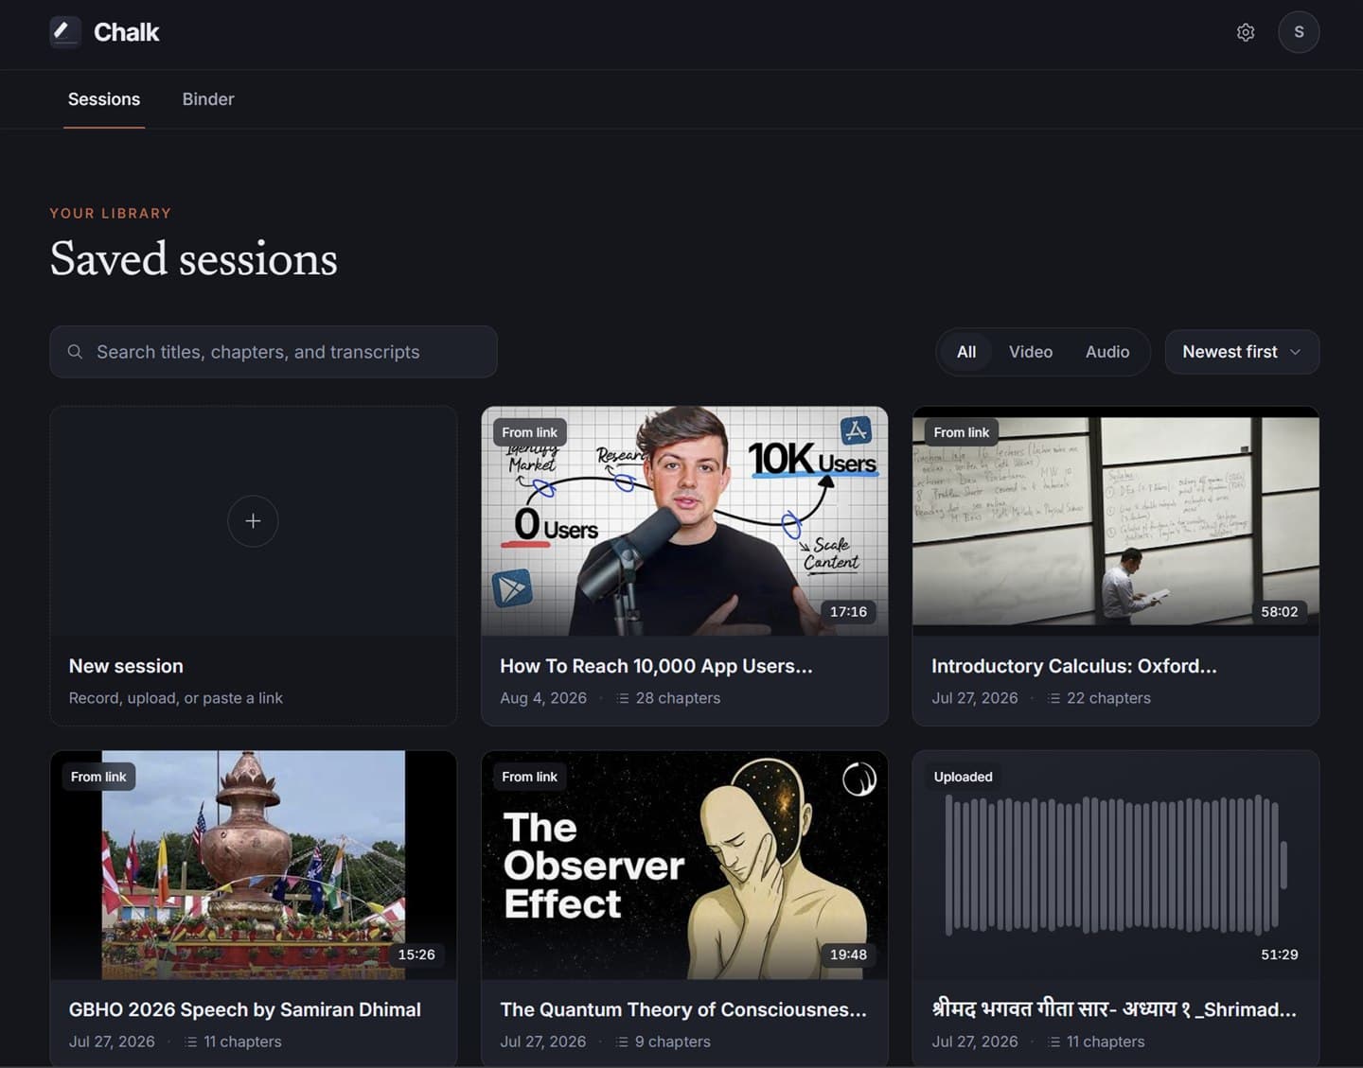Image resolution: width=1363 pixels, height=1068 pixels.
Task: Click title Introductory Calculus: Oxford
Action: 1074,666
